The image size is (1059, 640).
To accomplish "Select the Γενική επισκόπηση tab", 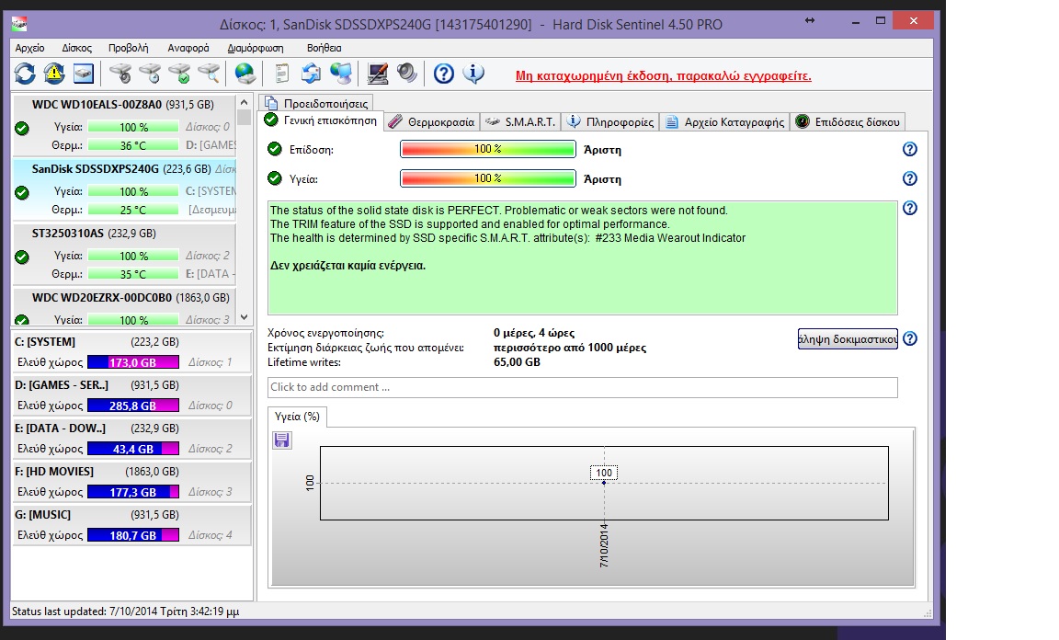I will [x=321, y=120].
